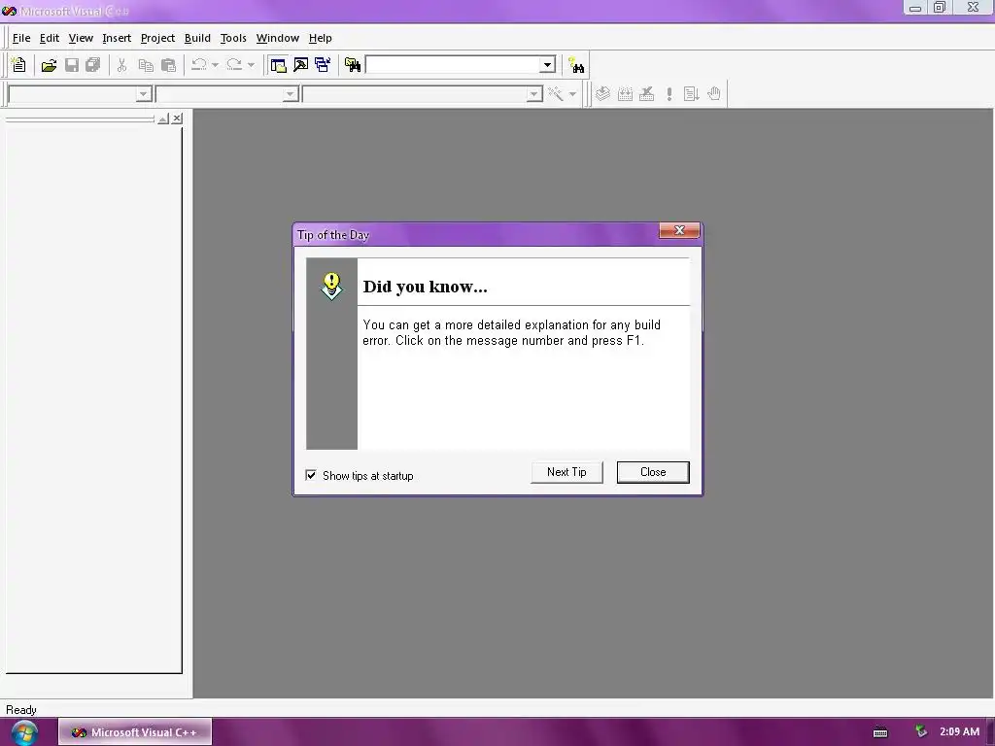Viewport: 995px width, 746px height.
Task: Open the Help menu
Action: (x=321, y=38)
